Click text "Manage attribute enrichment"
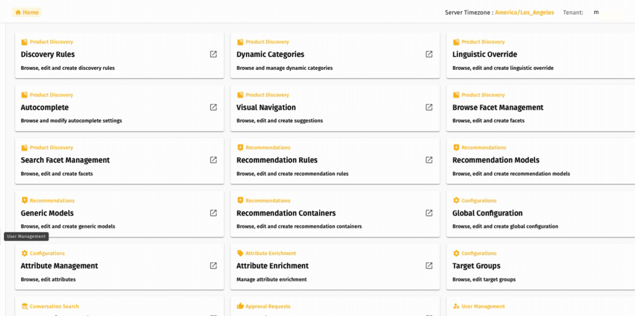Viewport: 635px width, 316px height. point(271,279)
